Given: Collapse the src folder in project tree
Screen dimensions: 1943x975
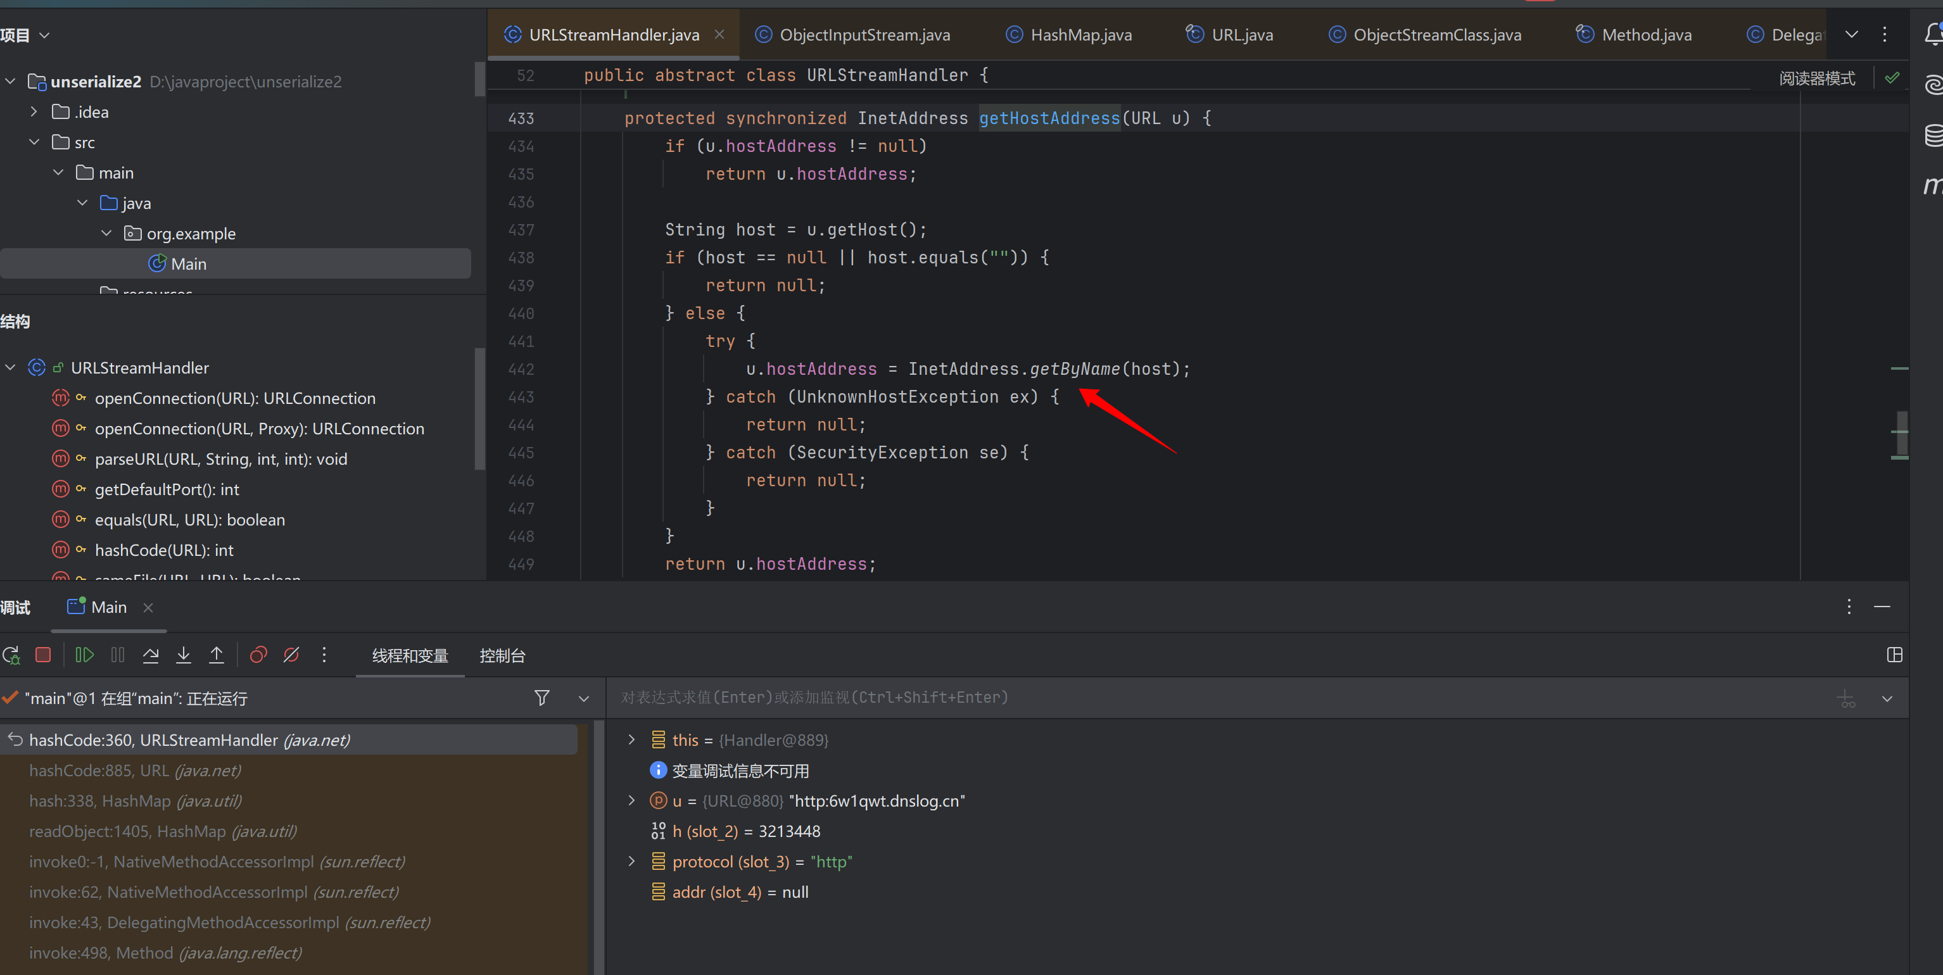Looking at the screenshot, I should [x=34, y=142].
